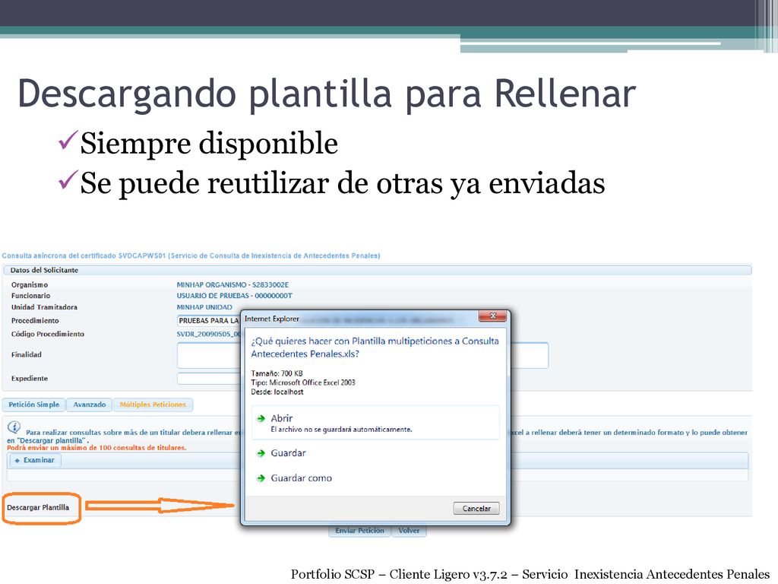Click the green arrow beside Guardar

(261, 453)
